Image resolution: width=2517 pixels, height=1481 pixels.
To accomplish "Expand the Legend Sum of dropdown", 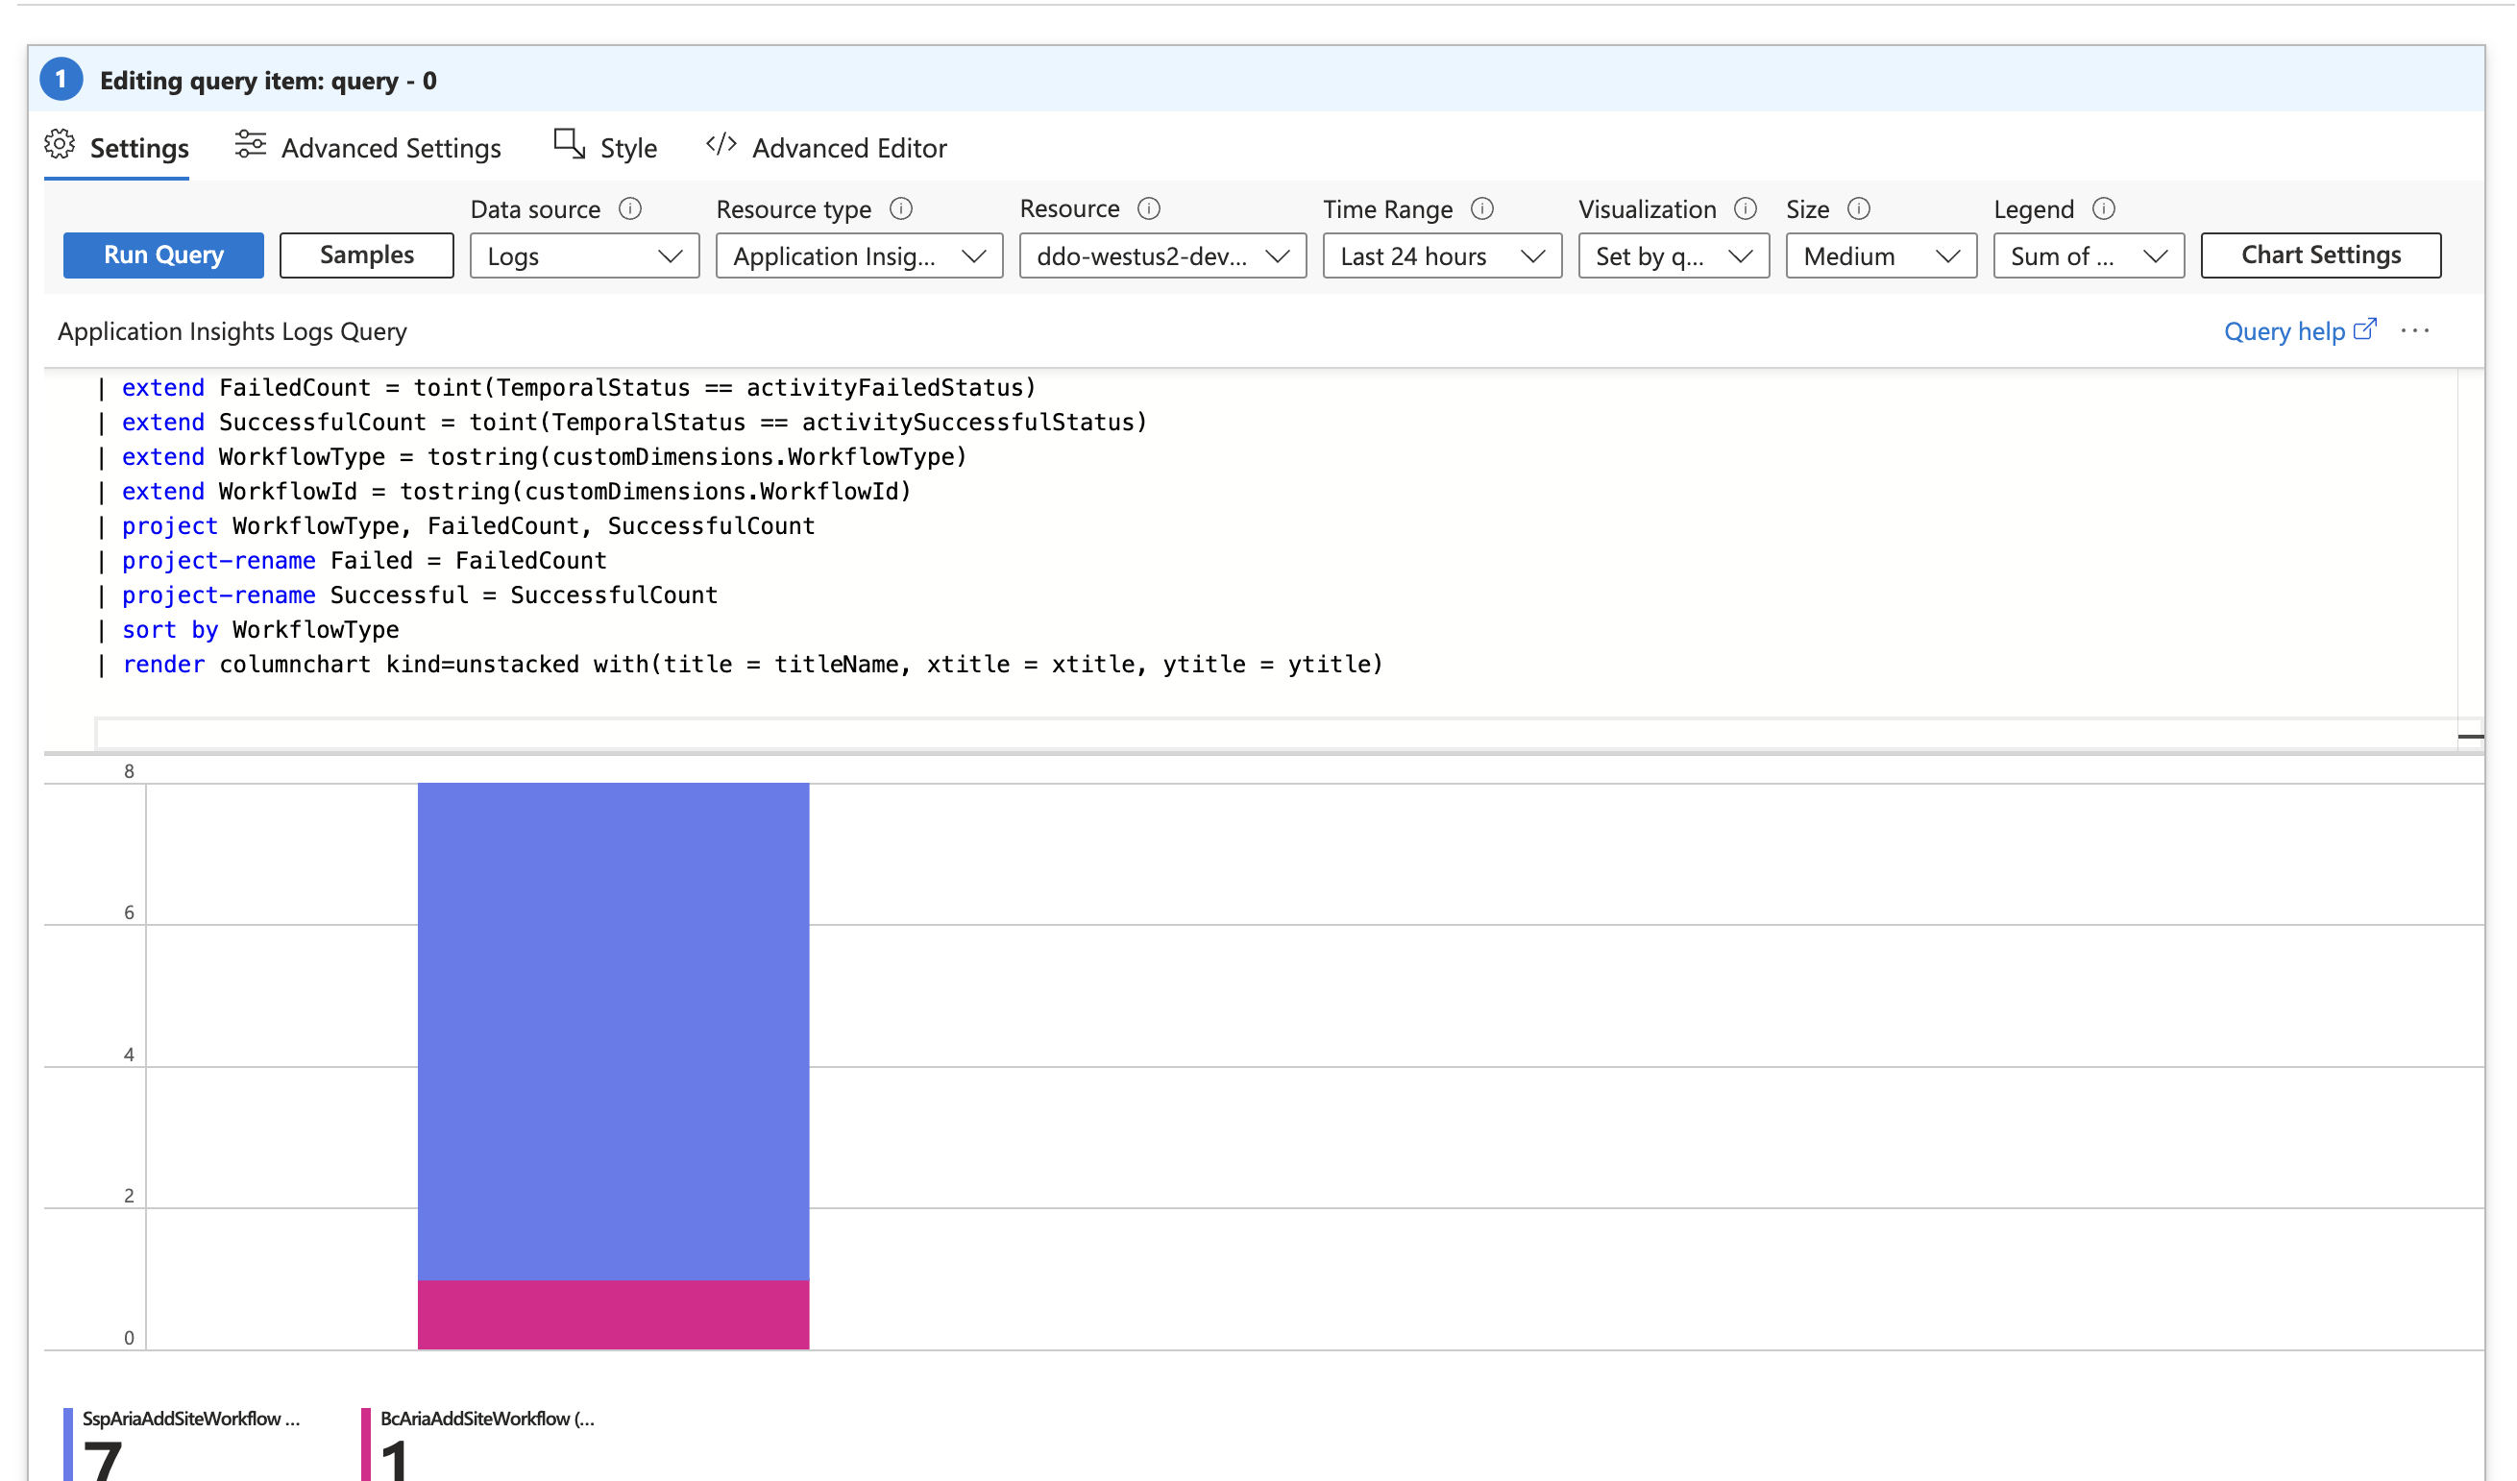I will [2088, 256].
